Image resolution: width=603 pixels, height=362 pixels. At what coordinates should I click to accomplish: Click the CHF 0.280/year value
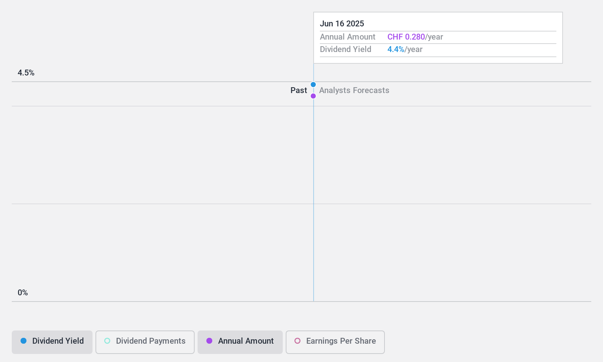[415, 37]
